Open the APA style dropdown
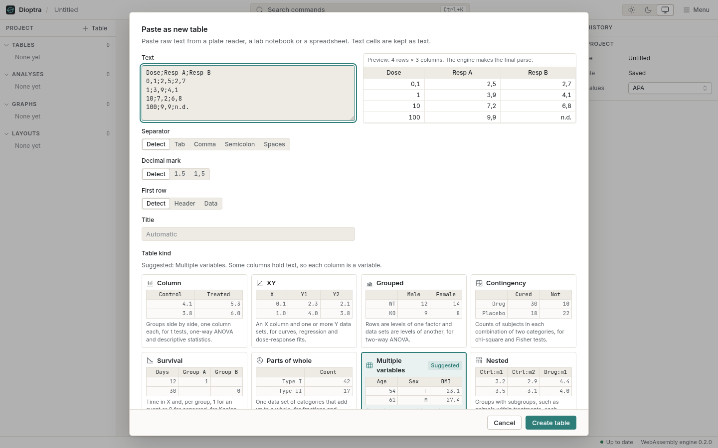The height and width of the screenshot is (448, 718). click(670, 88)
